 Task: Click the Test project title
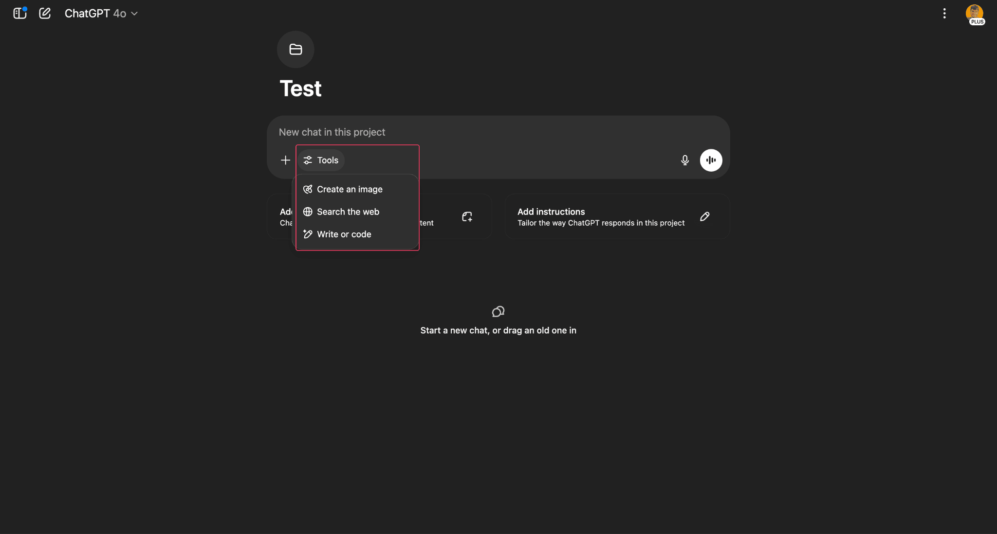point(300,88)
